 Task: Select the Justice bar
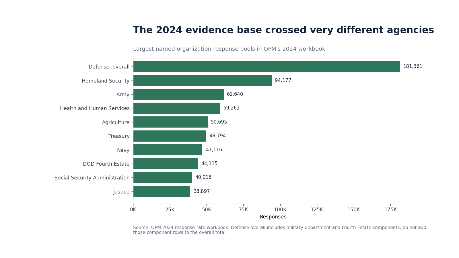[x=162, y=191]
